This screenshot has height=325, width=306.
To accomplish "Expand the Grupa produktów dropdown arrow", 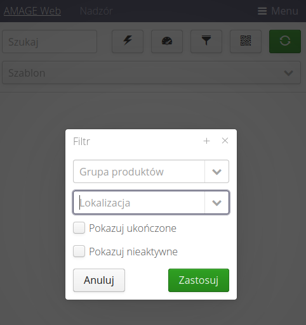I will tap(216, 172).
